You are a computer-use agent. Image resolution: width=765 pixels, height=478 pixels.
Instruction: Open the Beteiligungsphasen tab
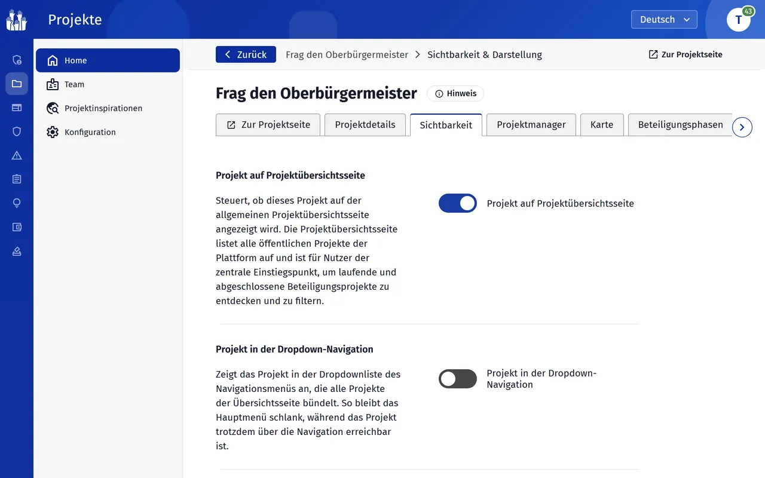pos(680,125)
